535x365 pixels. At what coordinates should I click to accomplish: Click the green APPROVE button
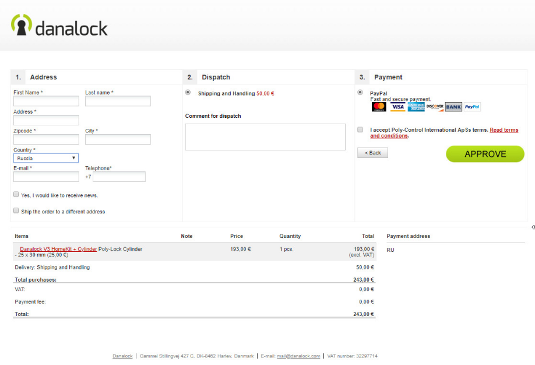[485, 154]
